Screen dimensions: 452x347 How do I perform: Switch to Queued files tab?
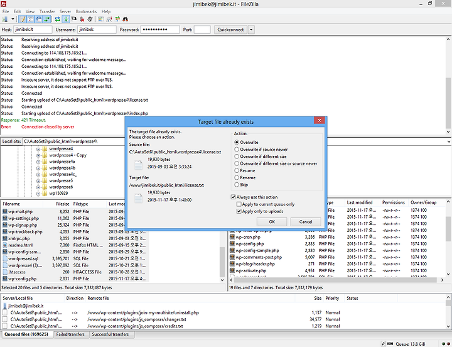(26, 334)
